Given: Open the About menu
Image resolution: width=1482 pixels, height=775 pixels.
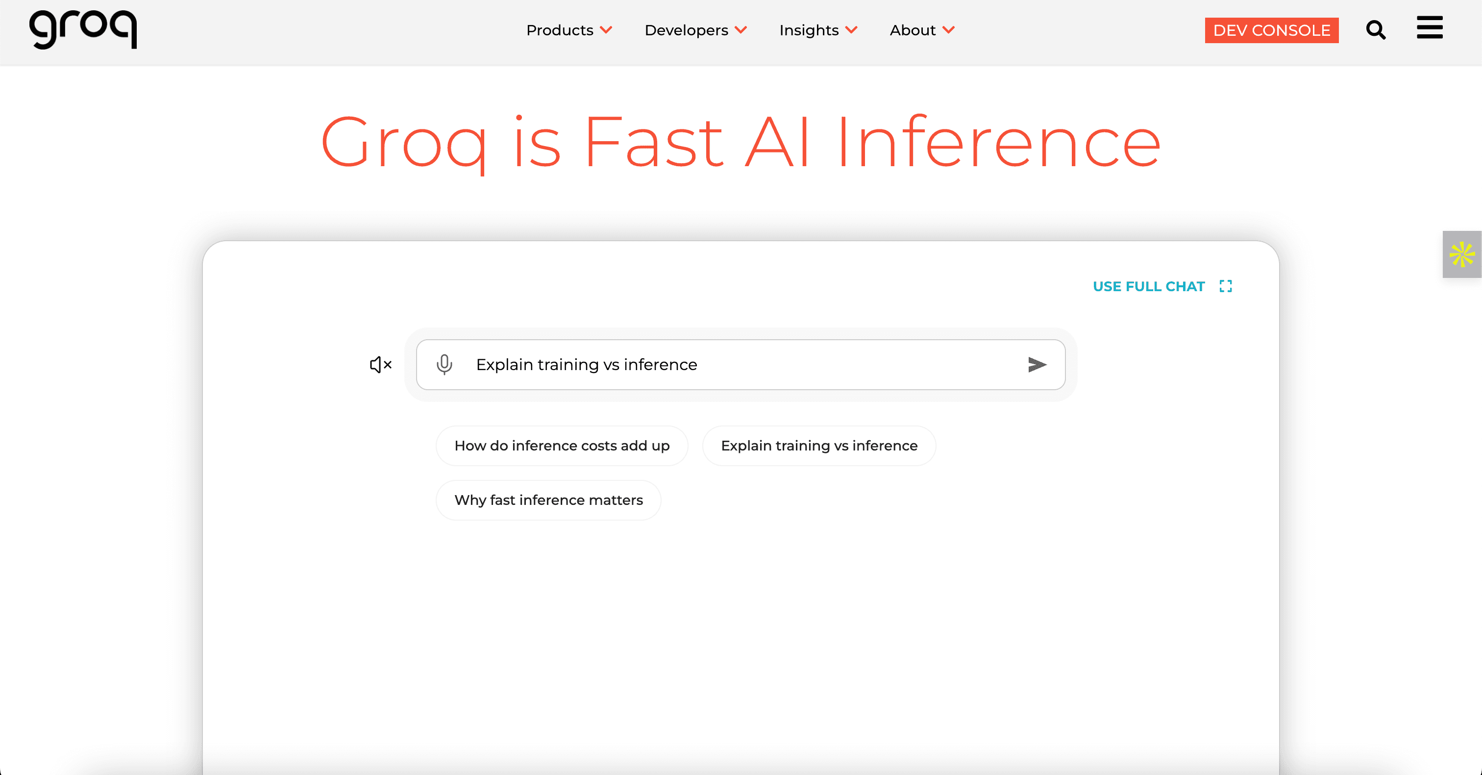Looking at the screenshot, I should [x=913, y=30].
